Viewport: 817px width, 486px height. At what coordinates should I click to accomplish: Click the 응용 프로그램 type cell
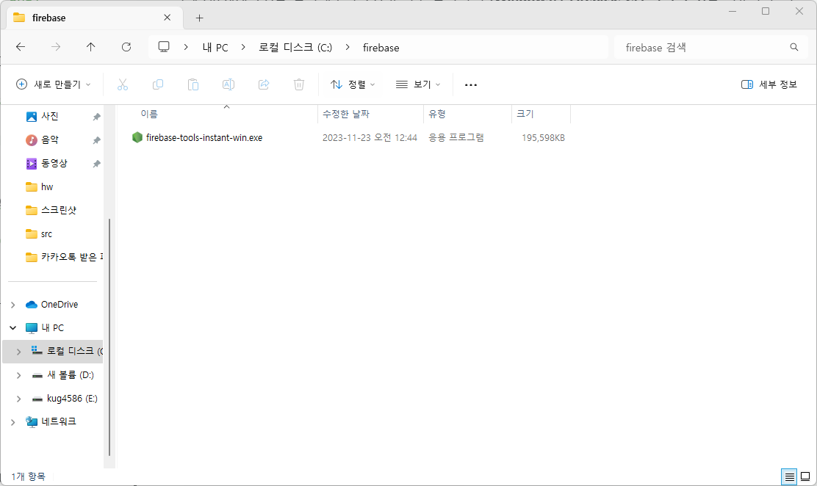tap(456, 137)
